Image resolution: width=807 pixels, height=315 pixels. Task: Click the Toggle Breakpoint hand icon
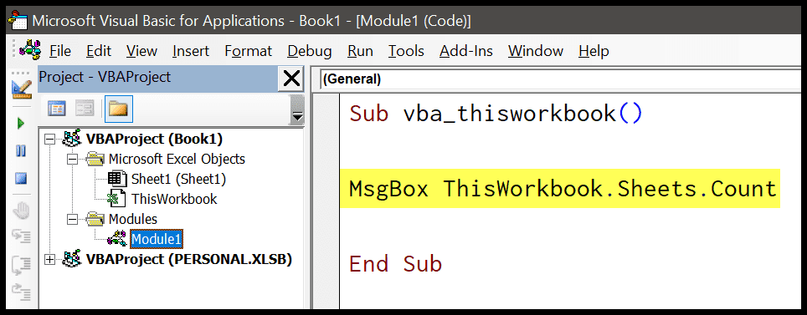pos(22,211)
